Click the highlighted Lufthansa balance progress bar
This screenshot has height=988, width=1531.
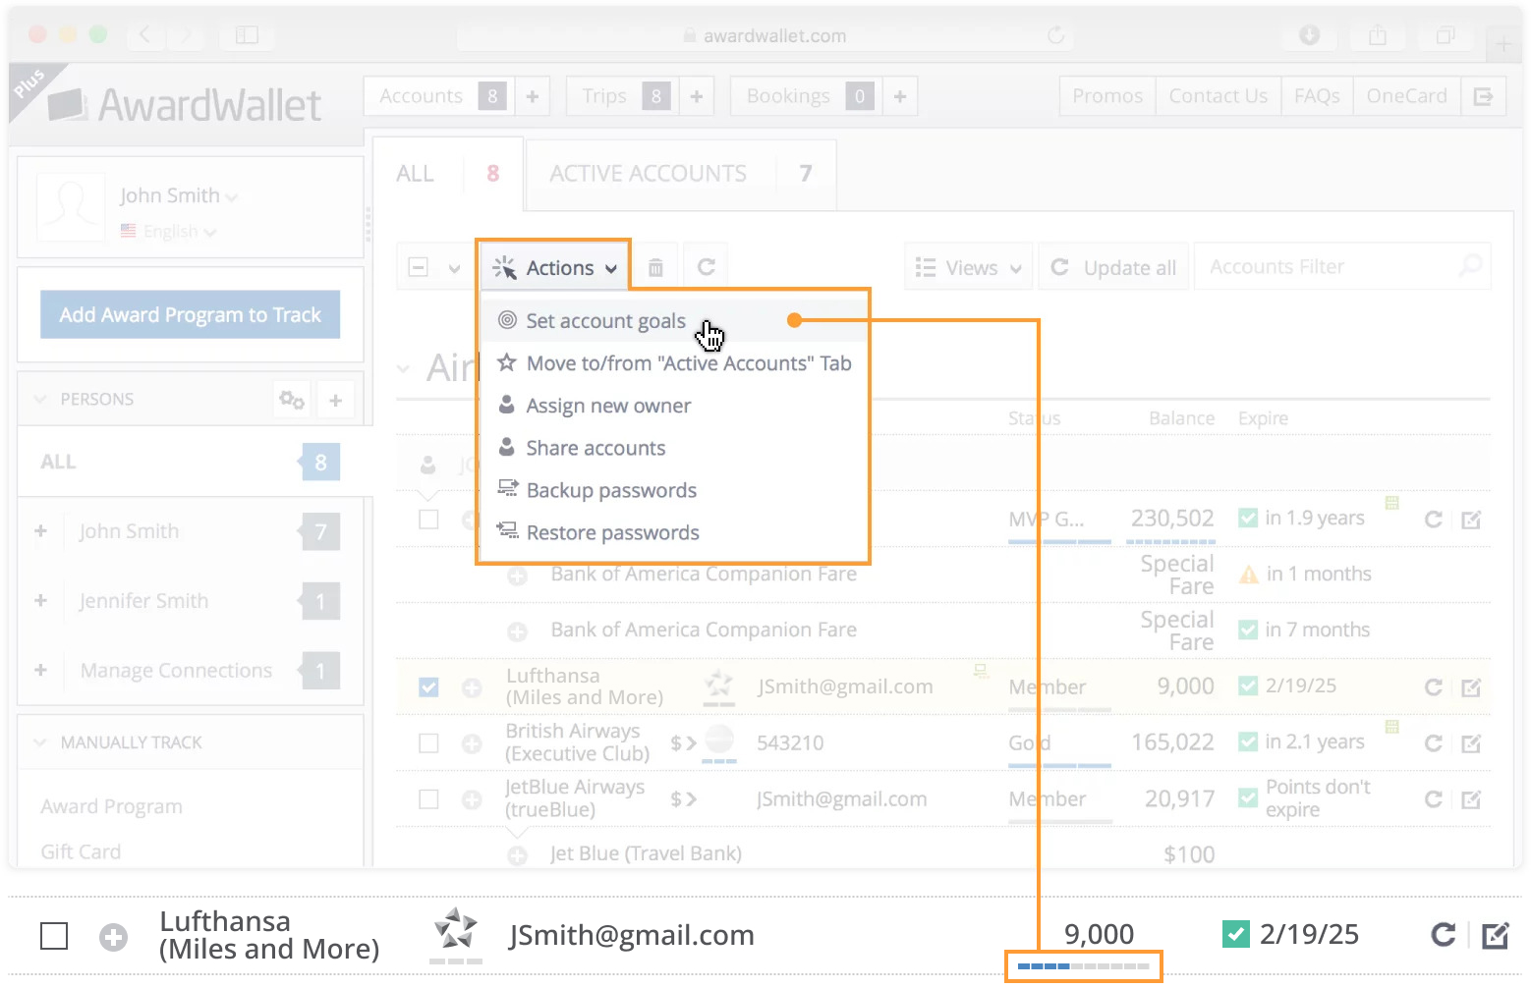pyautogui.click(x=1084, y=965)
